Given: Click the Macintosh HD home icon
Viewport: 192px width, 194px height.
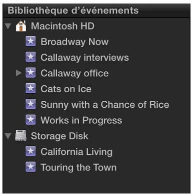Looking at the screenshot, I should tap(21, 26).
